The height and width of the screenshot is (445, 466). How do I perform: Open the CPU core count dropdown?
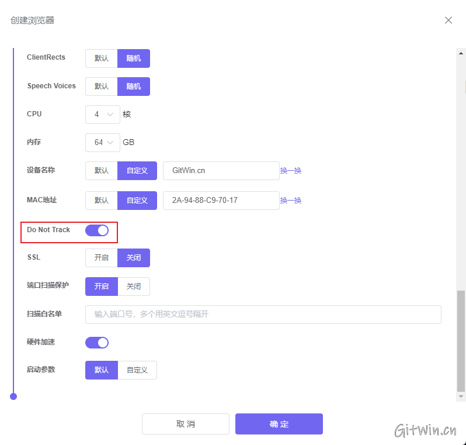(x=103, y=115)
